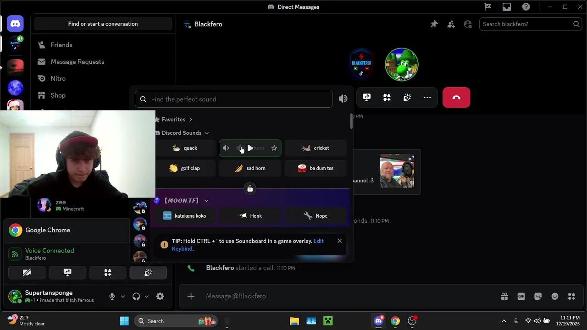Disconnect call with red hang-up button
587x330 pixels.
pyautogui.click(x=456, y=97)
